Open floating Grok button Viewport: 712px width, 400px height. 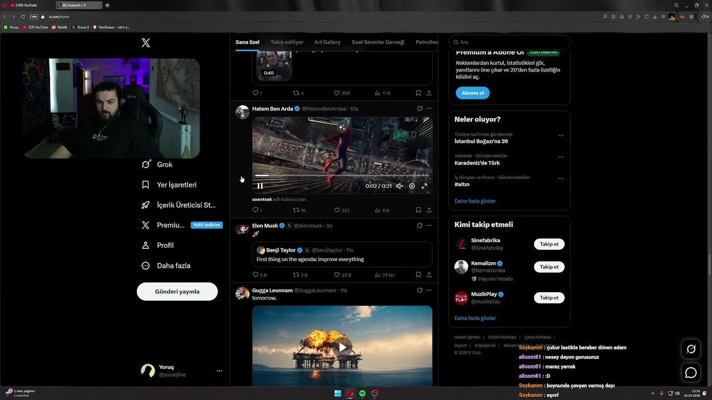(691, 349)
